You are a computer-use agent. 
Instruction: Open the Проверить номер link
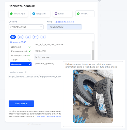[64, 22]
